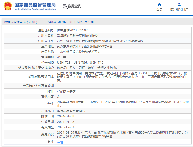Screen dimensions: 193x147
Task: Click the national emblem logo
Action: pyautogui.click(x=8, y=6)
